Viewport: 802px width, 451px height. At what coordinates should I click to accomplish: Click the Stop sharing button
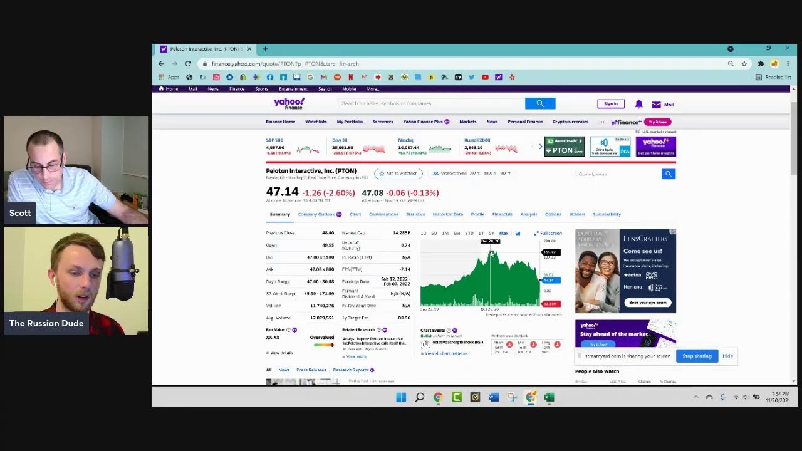pyautogui.click(x=697, y=356)
